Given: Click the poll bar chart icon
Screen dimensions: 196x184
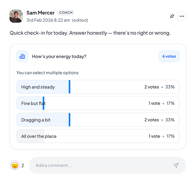Looking at the screenshot, I should 22,56.
